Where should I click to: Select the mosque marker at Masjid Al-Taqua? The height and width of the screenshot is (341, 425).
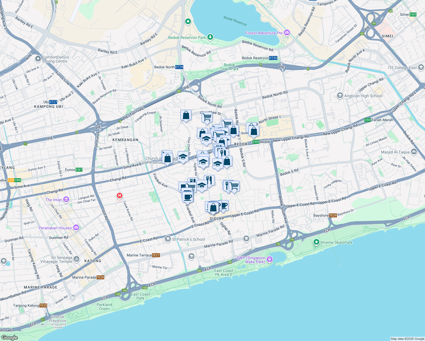pyautogui.click(x=414, y=152)
